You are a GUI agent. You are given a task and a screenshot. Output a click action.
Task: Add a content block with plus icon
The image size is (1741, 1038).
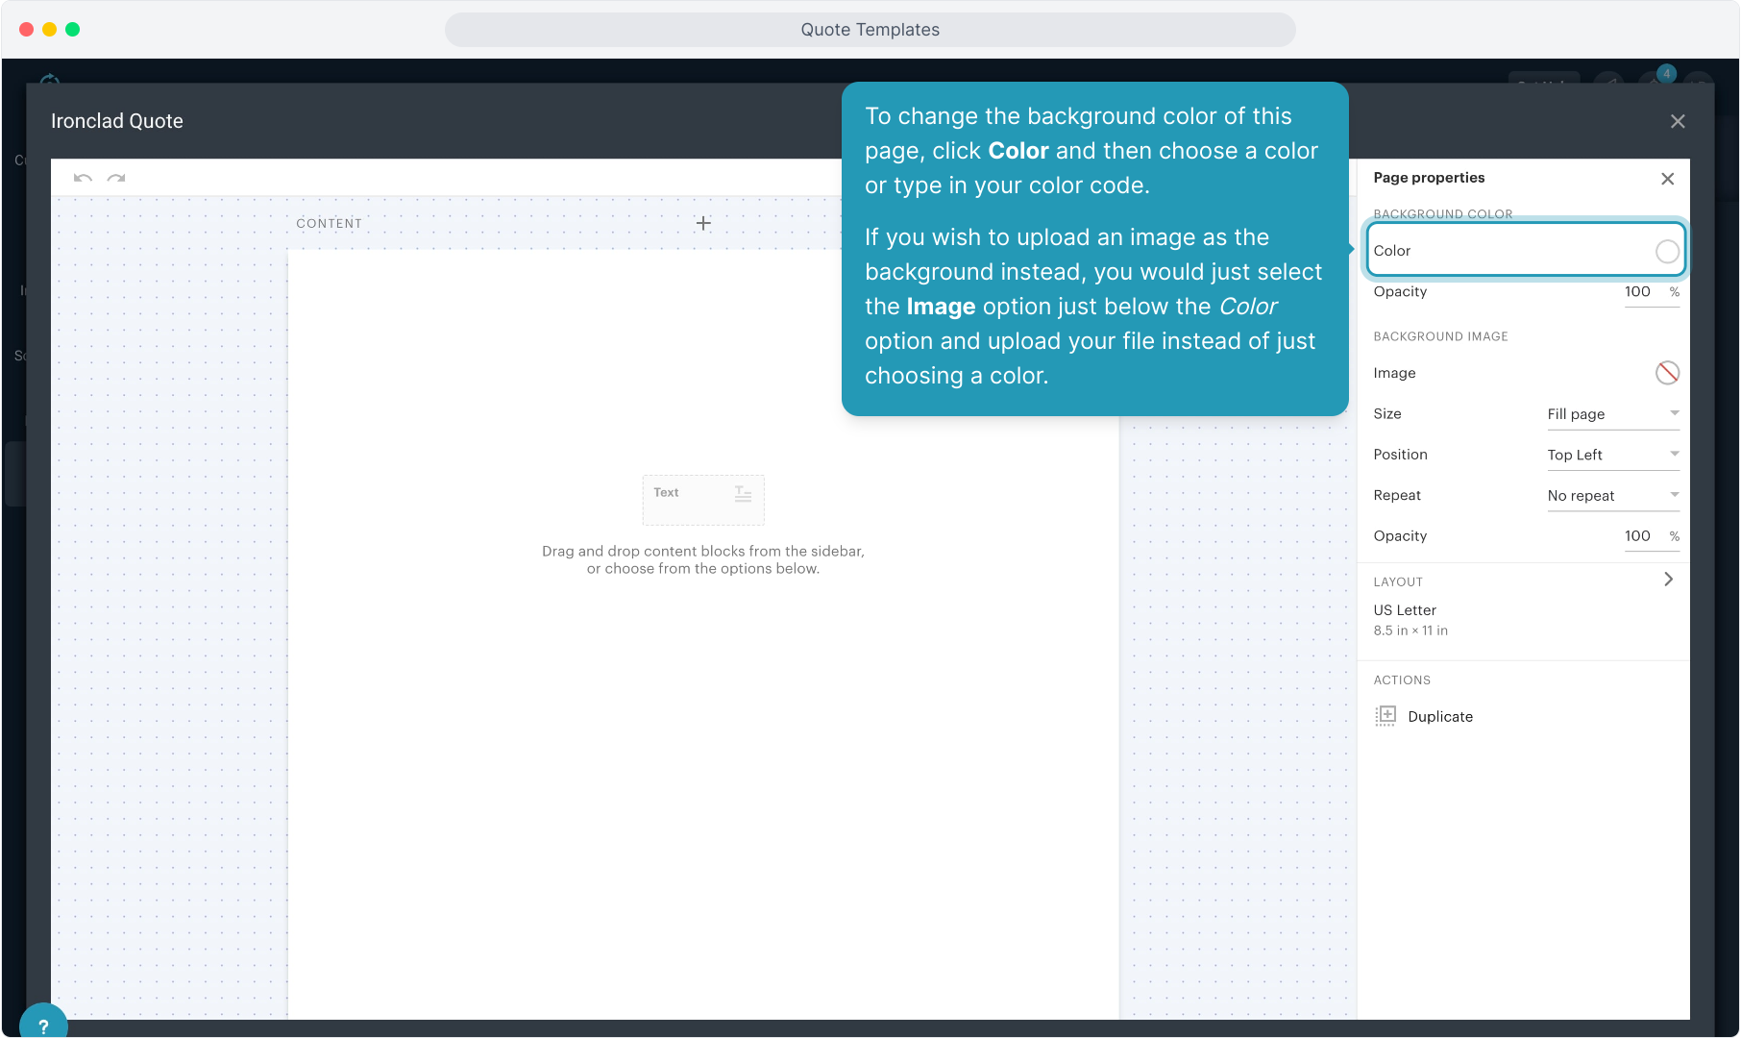pyautogui.click(x=703, y=223)
